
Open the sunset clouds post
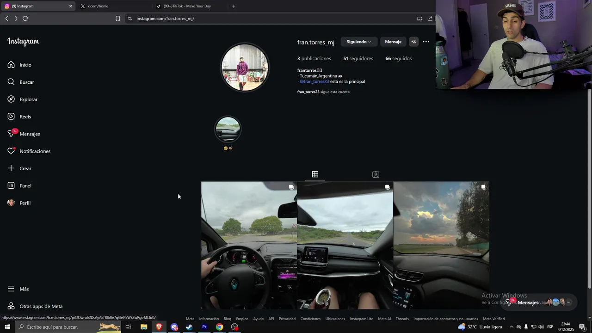pyautogui.click(x=441, y=245)
